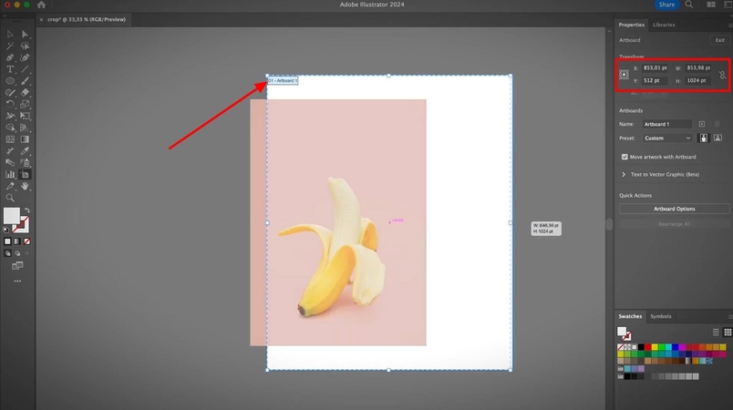Click the X position field
Viewport: 733px width, 410px height.
coord(656,68)
